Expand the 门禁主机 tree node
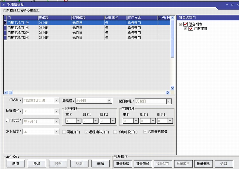 tap(186, 29)
